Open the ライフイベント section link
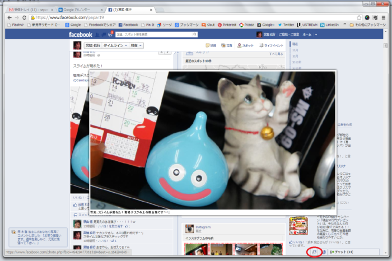 click(271, 45)
